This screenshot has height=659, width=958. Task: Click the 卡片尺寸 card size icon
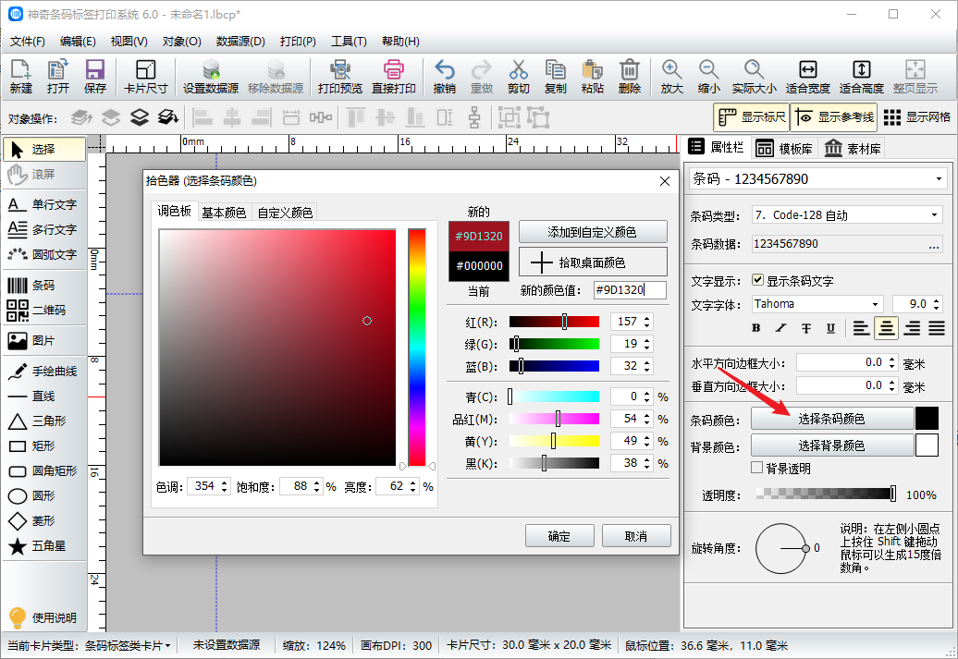tap(145, 77)
